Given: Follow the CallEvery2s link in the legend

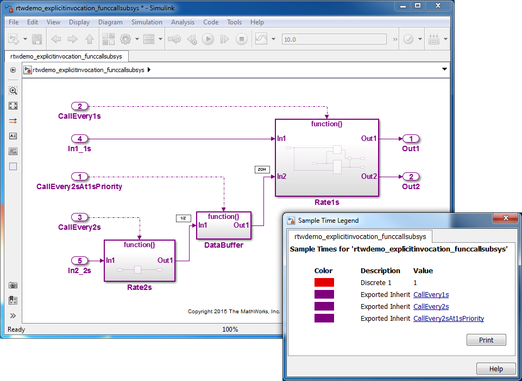Looking at the screenshot, I should coord(431,307).
